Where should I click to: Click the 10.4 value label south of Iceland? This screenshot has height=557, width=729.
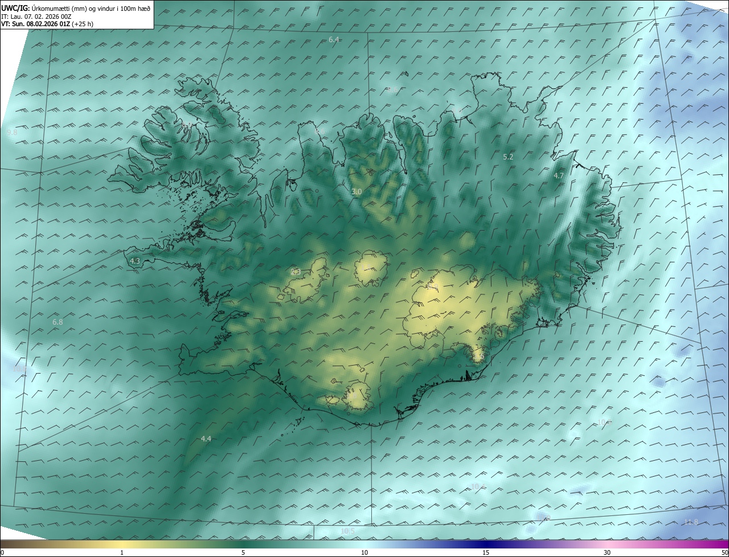point(478,486)
